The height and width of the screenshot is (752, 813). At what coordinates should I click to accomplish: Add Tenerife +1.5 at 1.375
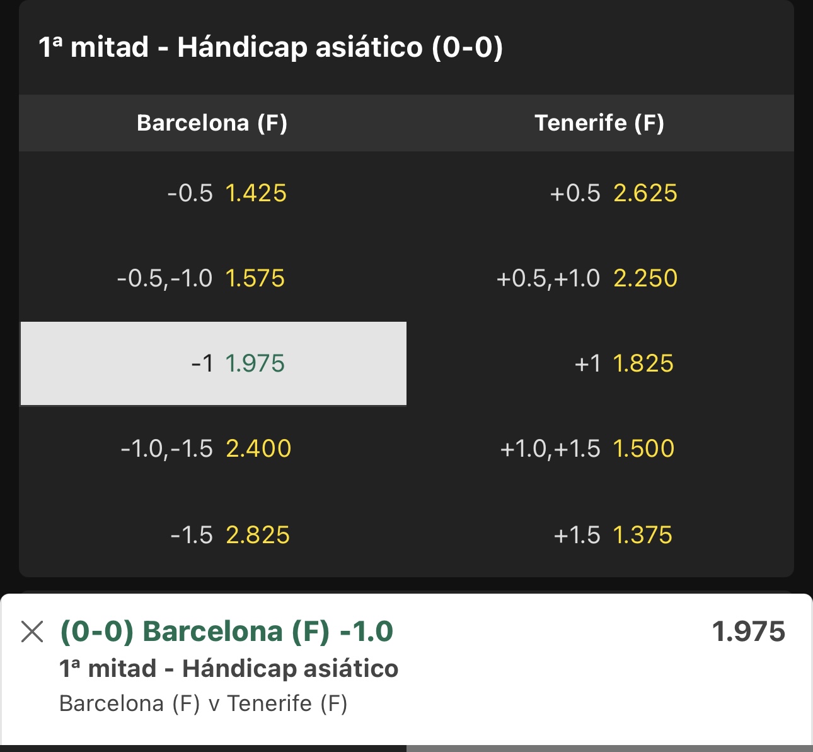[x=600, y=535]
